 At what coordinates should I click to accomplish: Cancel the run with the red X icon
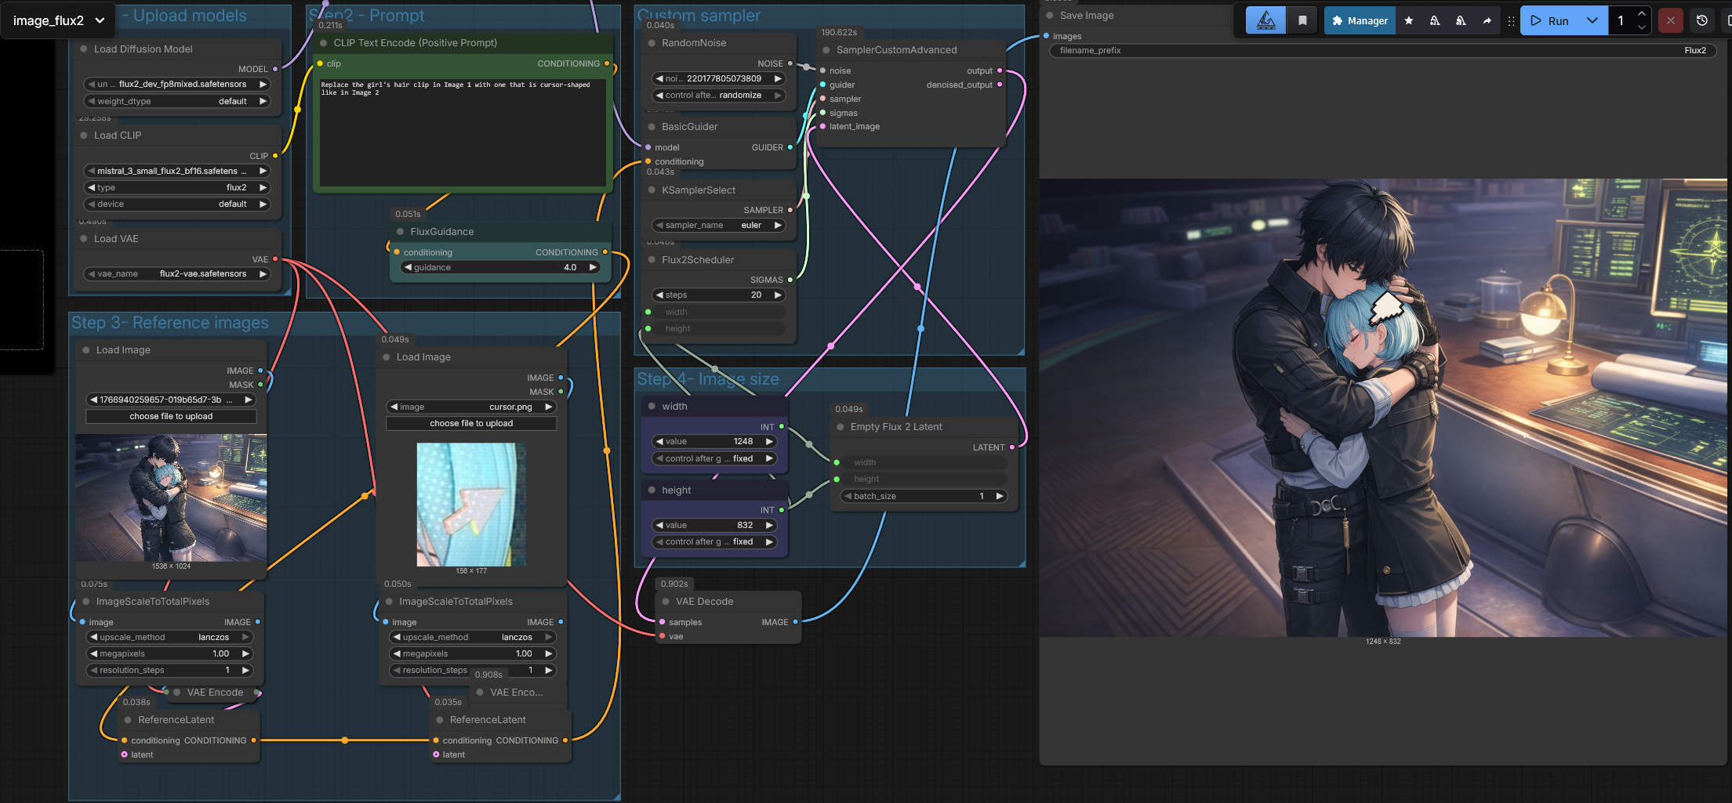[x=1671, y=21]
